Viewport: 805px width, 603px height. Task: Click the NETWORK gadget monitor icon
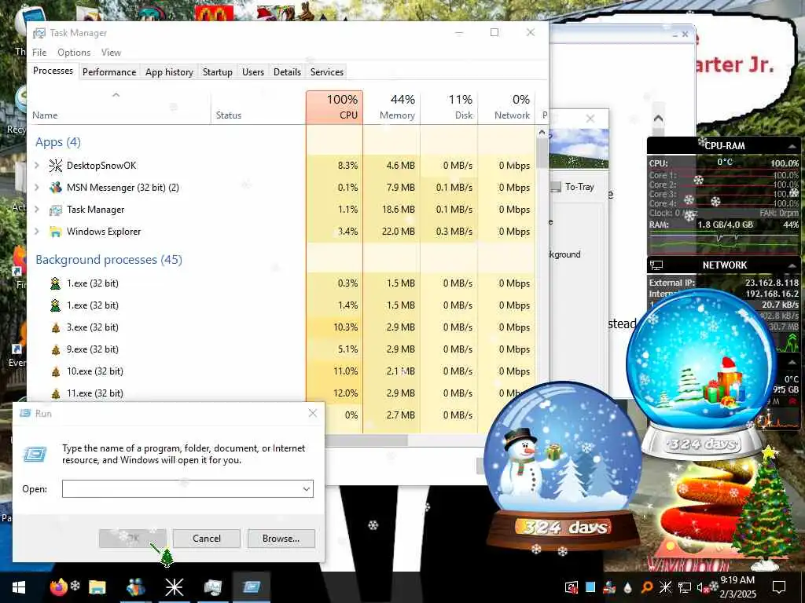click(x=656, y=265)
